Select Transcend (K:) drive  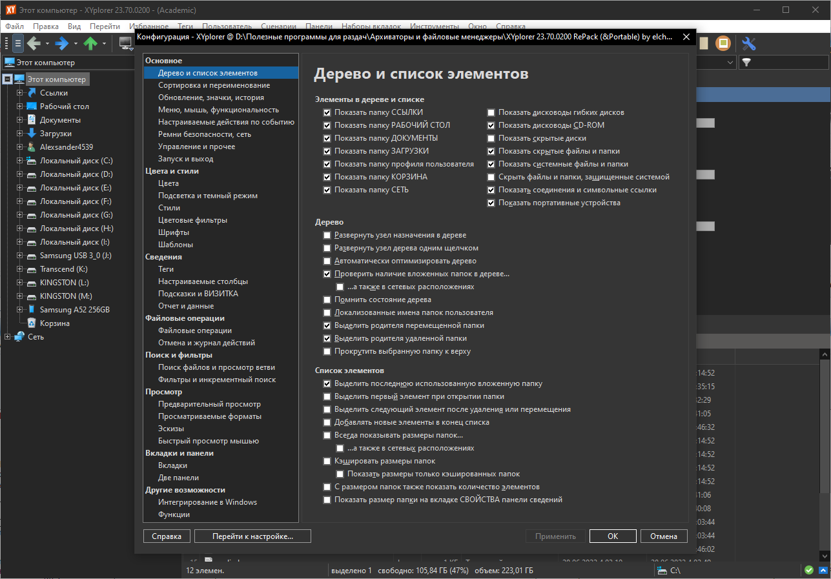[x=64, y=269]
